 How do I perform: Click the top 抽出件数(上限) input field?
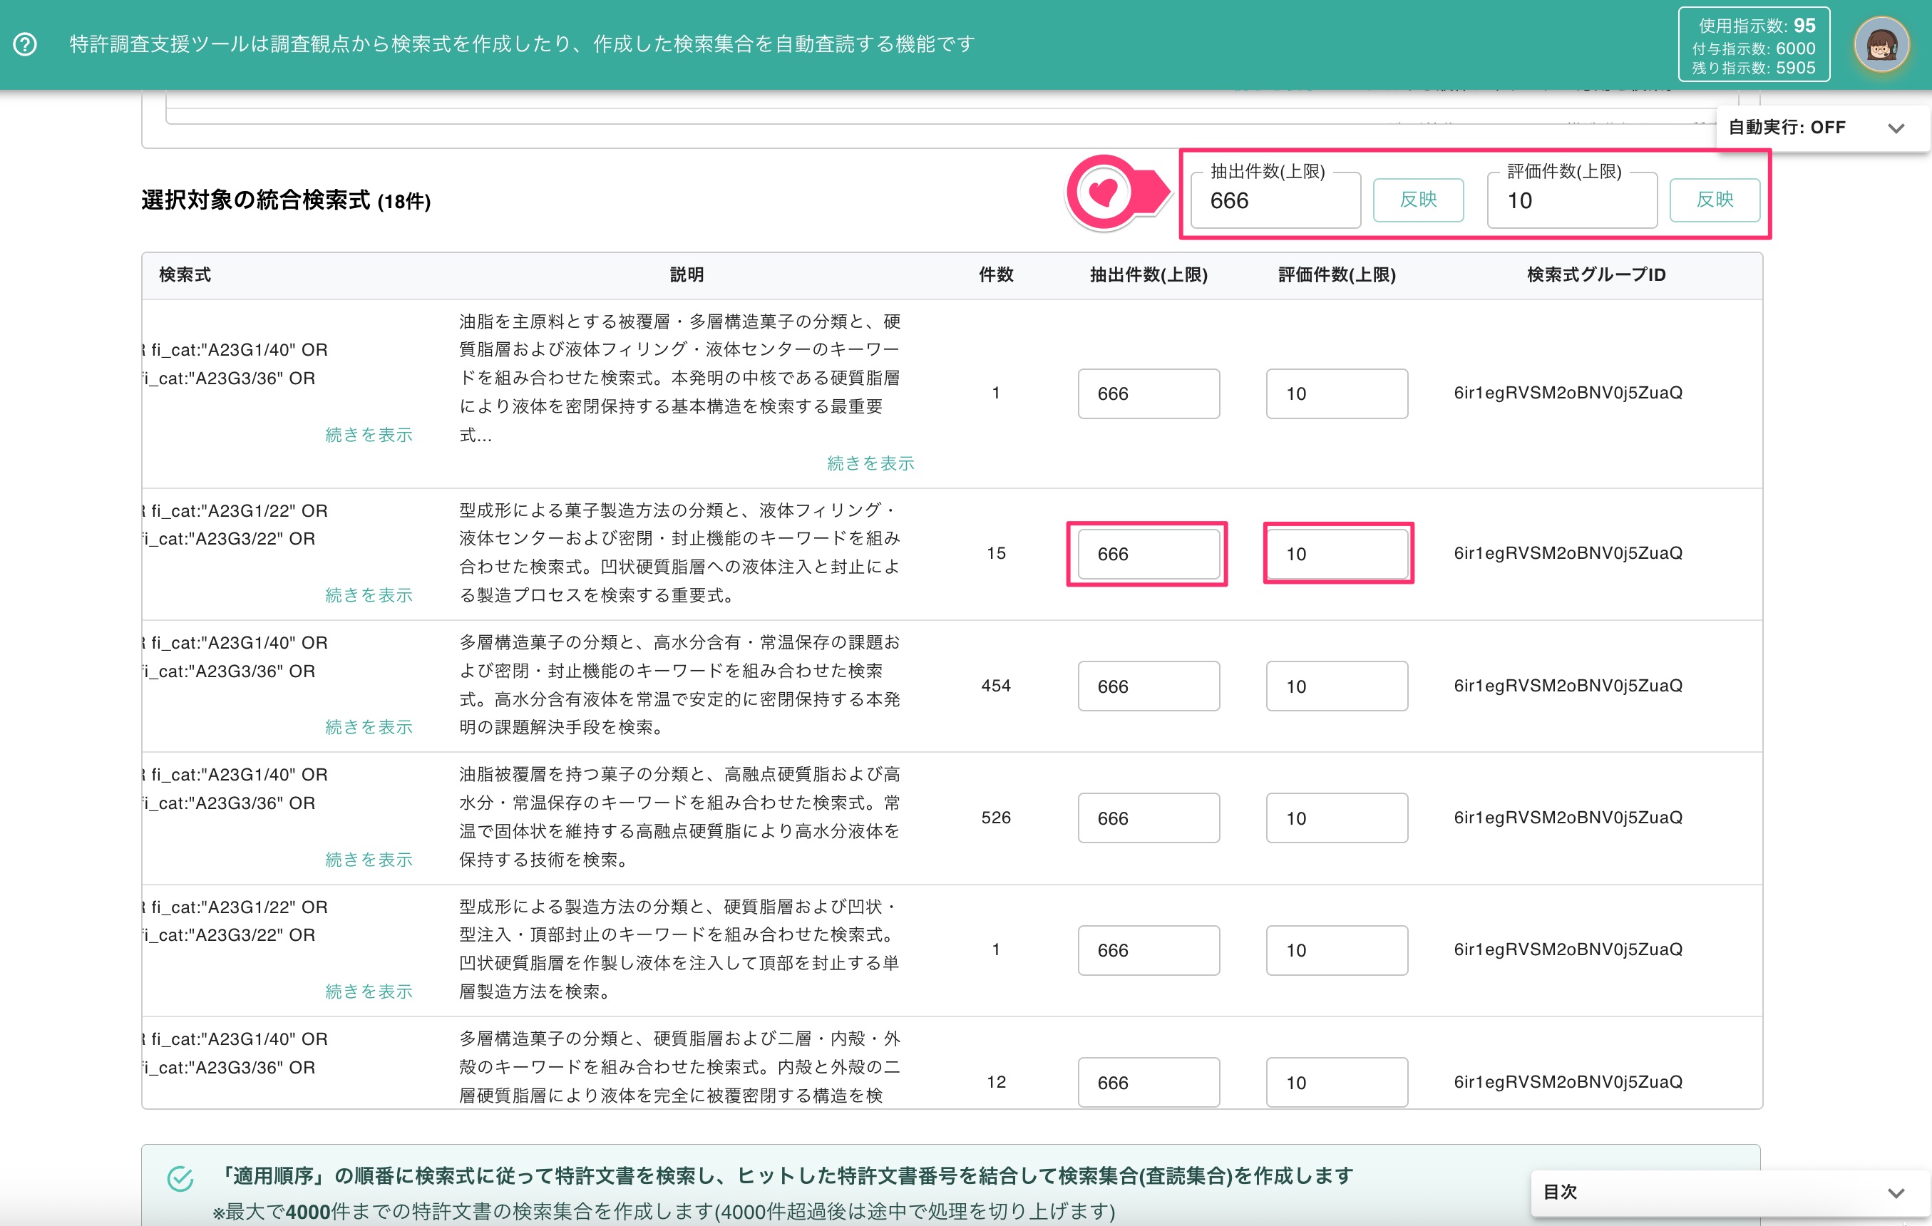click(1275, 200)
